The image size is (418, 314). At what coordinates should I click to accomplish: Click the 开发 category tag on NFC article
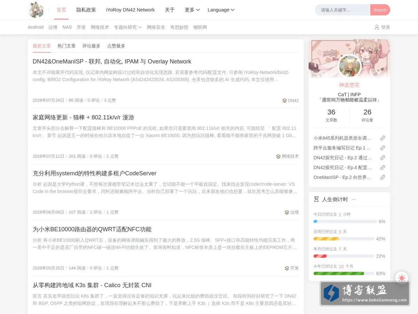coord(292,268)
